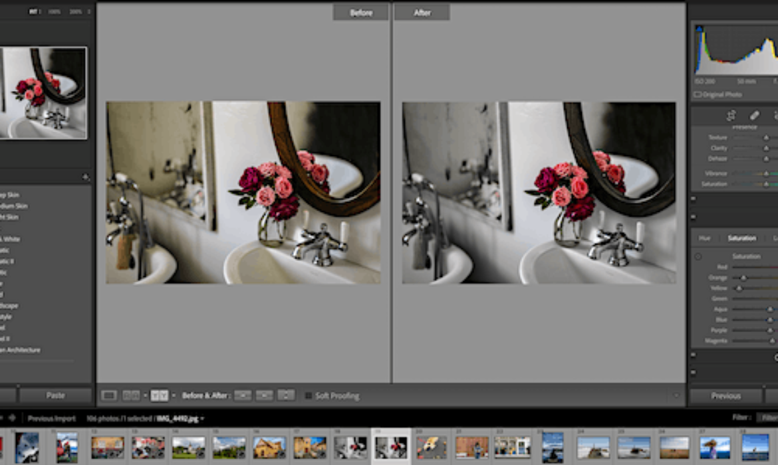Open toolbar options dropdown at toolbar's right end
The width and height of the screenshot is (778, 465).
tap(676, 396)
